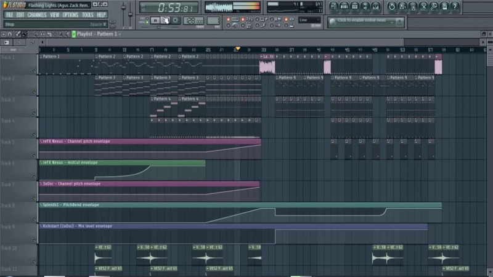Open the Line snap dropdown
Viewport: 493px width, 277px height.
(x=309, y=20)
